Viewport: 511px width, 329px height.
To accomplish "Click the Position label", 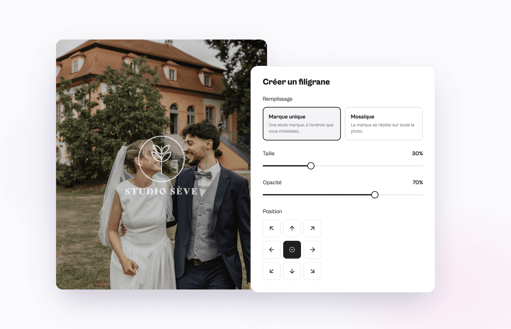I will pyautogui.click(x=272, y=211).
